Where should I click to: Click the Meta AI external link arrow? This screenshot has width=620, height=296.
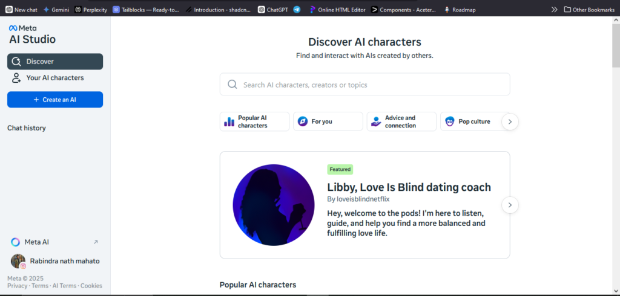pos(95,242)
